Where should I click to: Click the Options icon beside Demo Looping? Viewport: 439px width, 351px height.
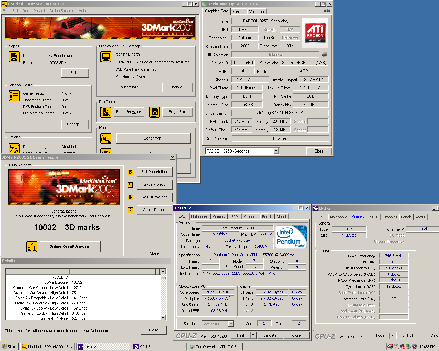coord(14,148)
